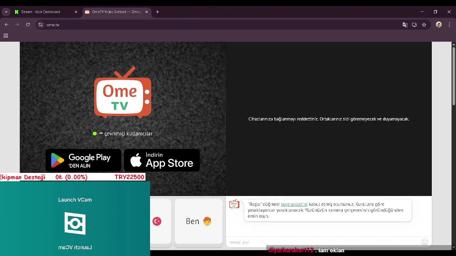Click the install app icon in address bar
This screenshot has width=456, height=256.
tap(414, 25)
